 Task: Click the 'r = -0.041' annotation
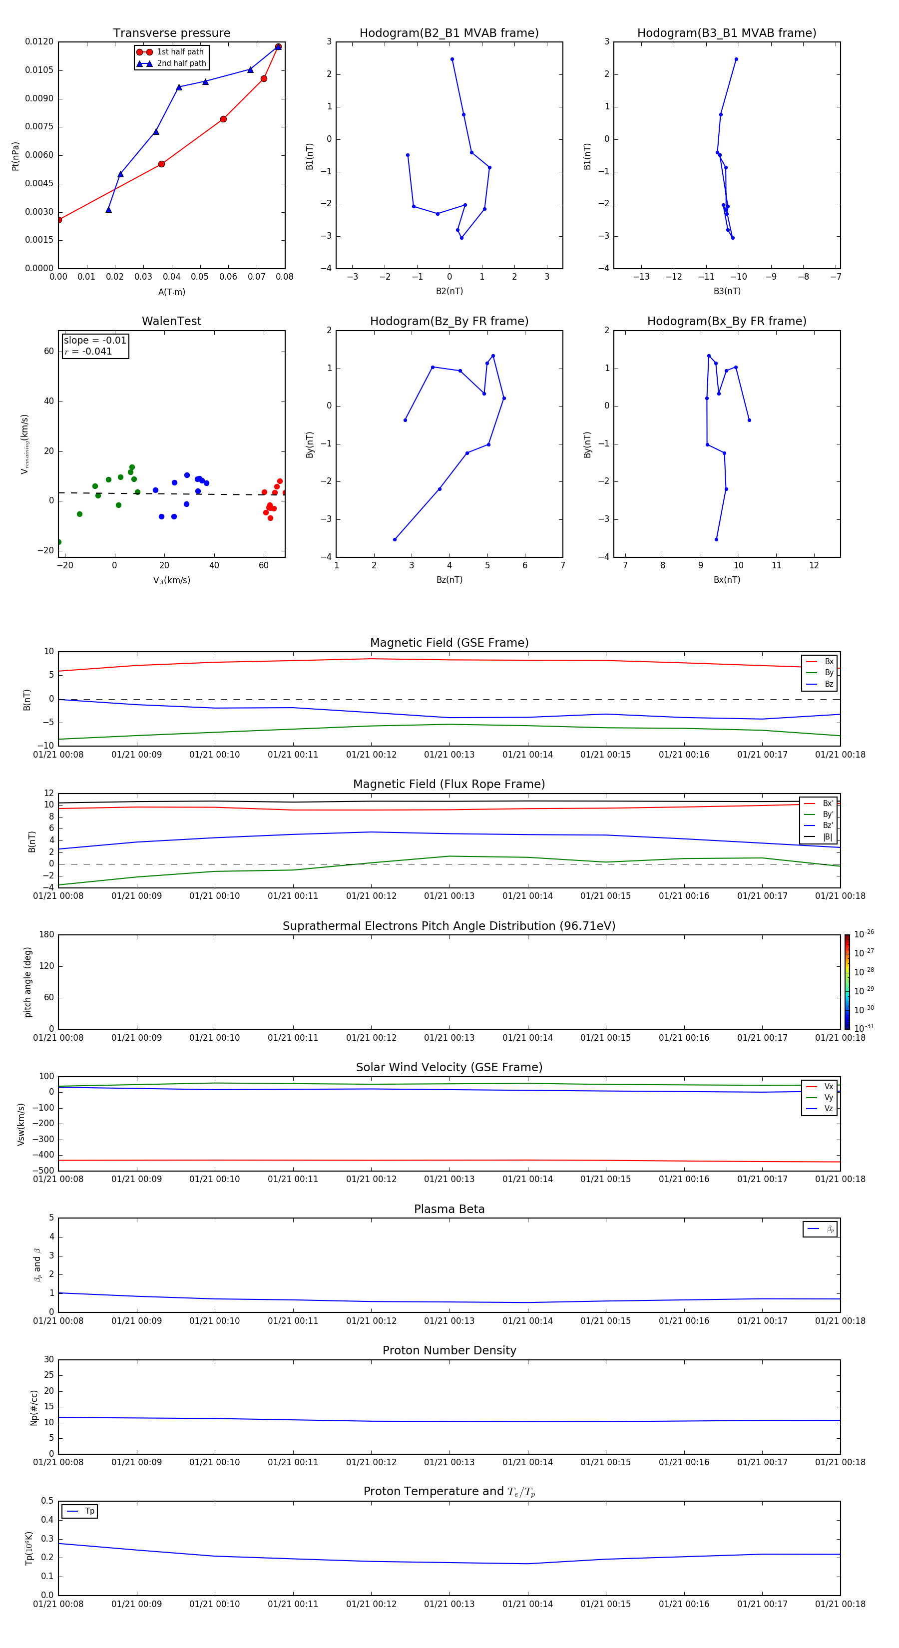88,351
